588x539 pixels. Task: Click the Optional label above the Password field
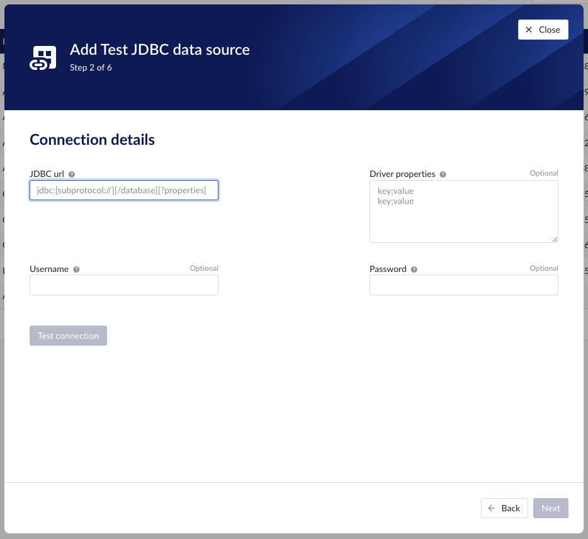(543, 268)
